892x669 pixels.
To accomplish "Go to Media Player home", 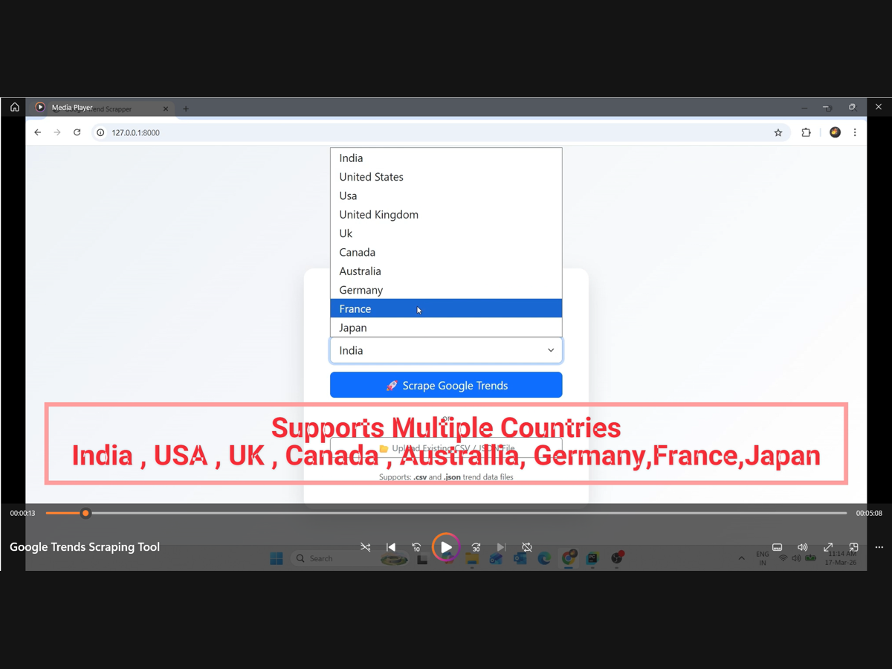I will pyautogui.click(x=15, y=107).
